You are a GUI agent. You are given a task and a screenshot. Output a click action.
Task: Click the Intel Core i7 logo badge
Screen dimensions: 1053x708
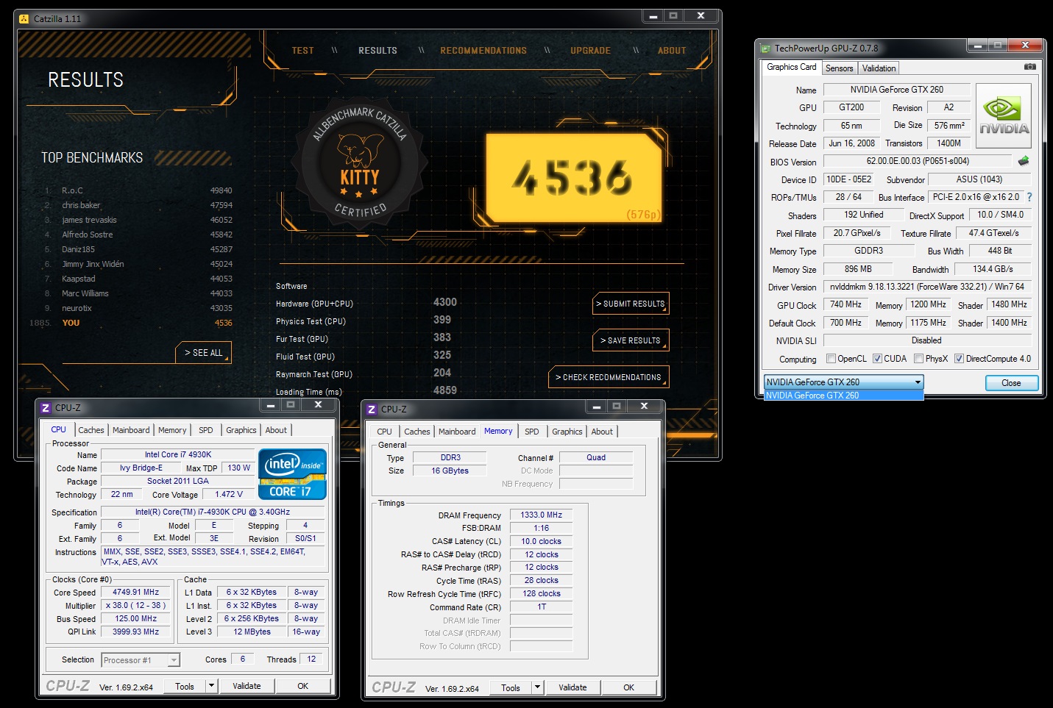[292, 474]
